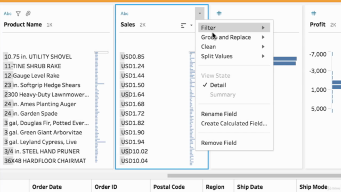Select product 11-TINE SHRUB RAKE

(x=33, y=66)
